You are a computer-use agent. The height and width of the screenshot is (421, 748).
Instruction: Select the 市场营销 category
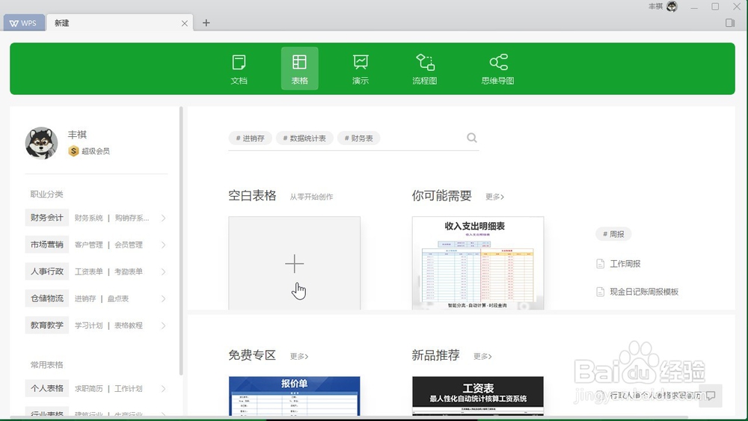46,245
